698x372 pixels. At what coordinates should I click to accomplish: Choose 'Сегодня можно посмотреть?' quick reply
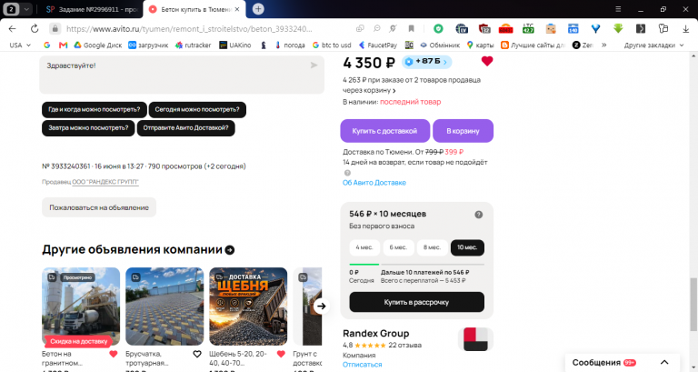click(x=197, y=109)
